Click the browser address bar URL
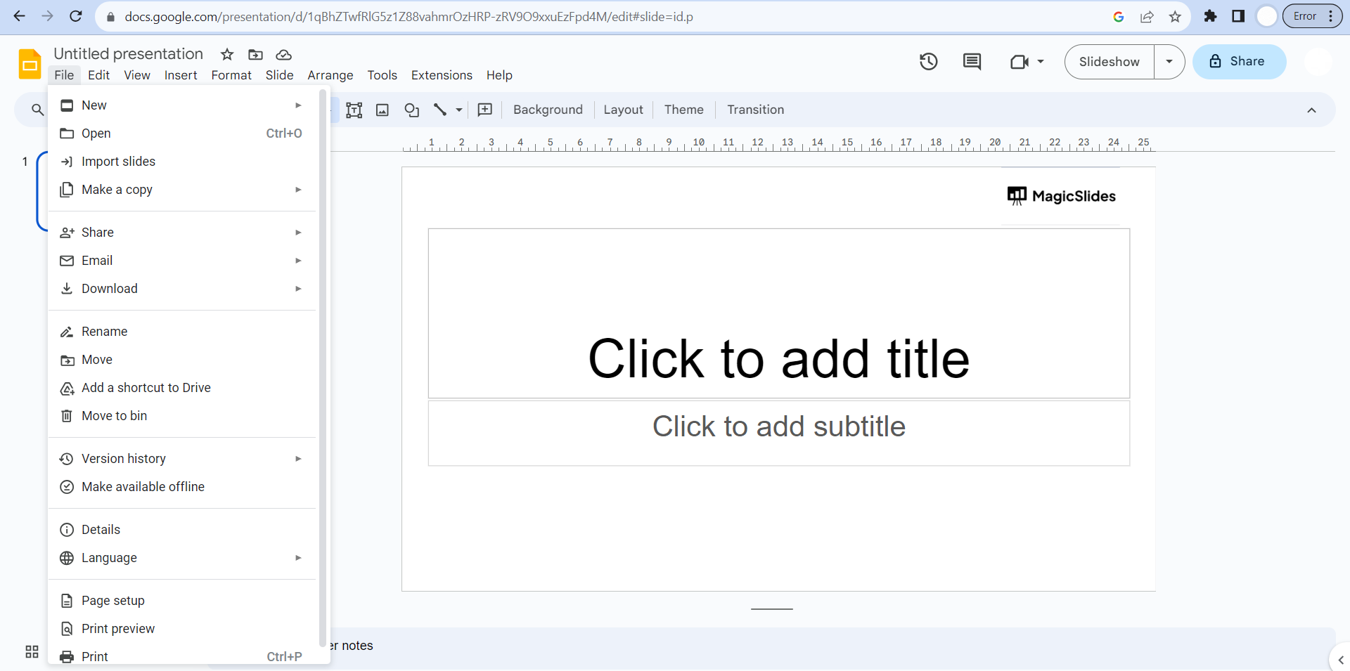This screenshot has width=1350, height=671. (409, 17)
